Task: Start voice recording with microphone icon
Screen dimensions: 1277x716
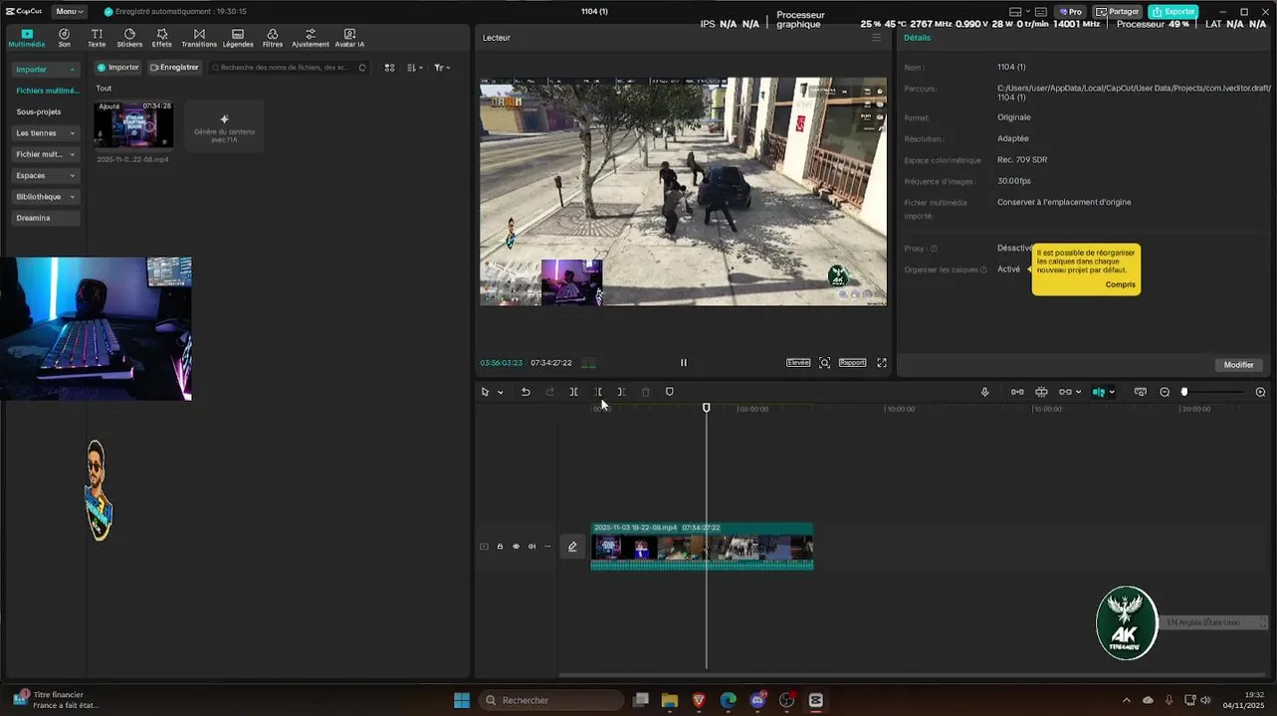Action: click(x=984, y=392)
